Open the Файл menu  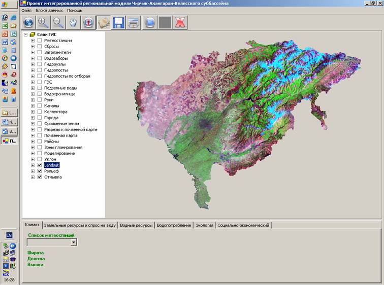point(26,11)
